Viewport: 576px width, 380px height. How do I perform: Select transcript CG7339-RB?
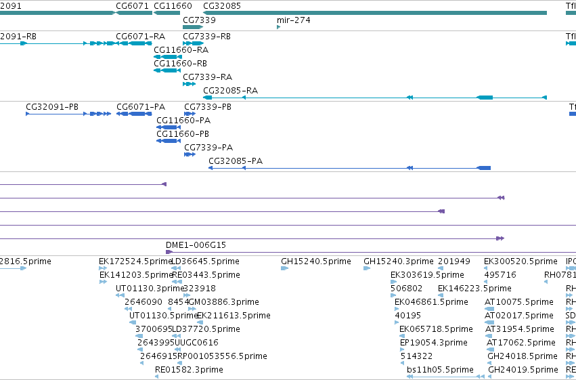tap(207, 37)
